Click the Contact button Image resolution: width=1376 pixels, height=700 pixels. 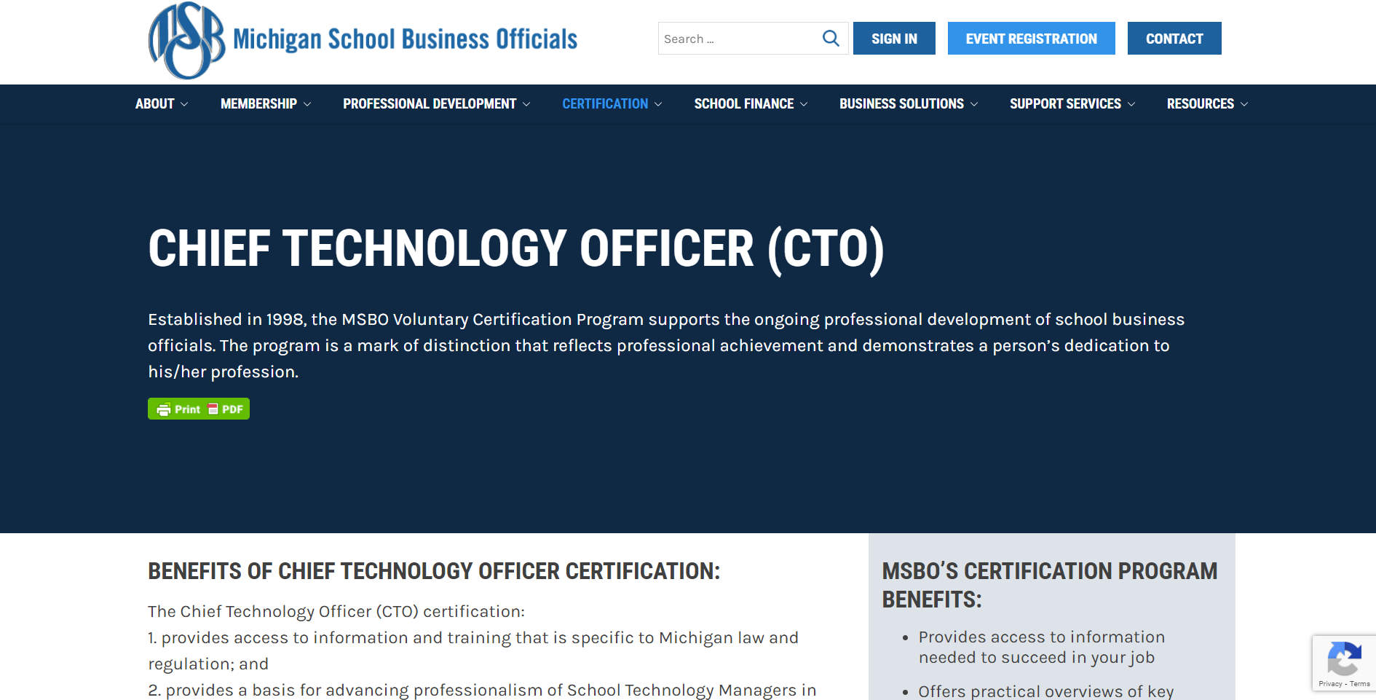pos(1174,39)
